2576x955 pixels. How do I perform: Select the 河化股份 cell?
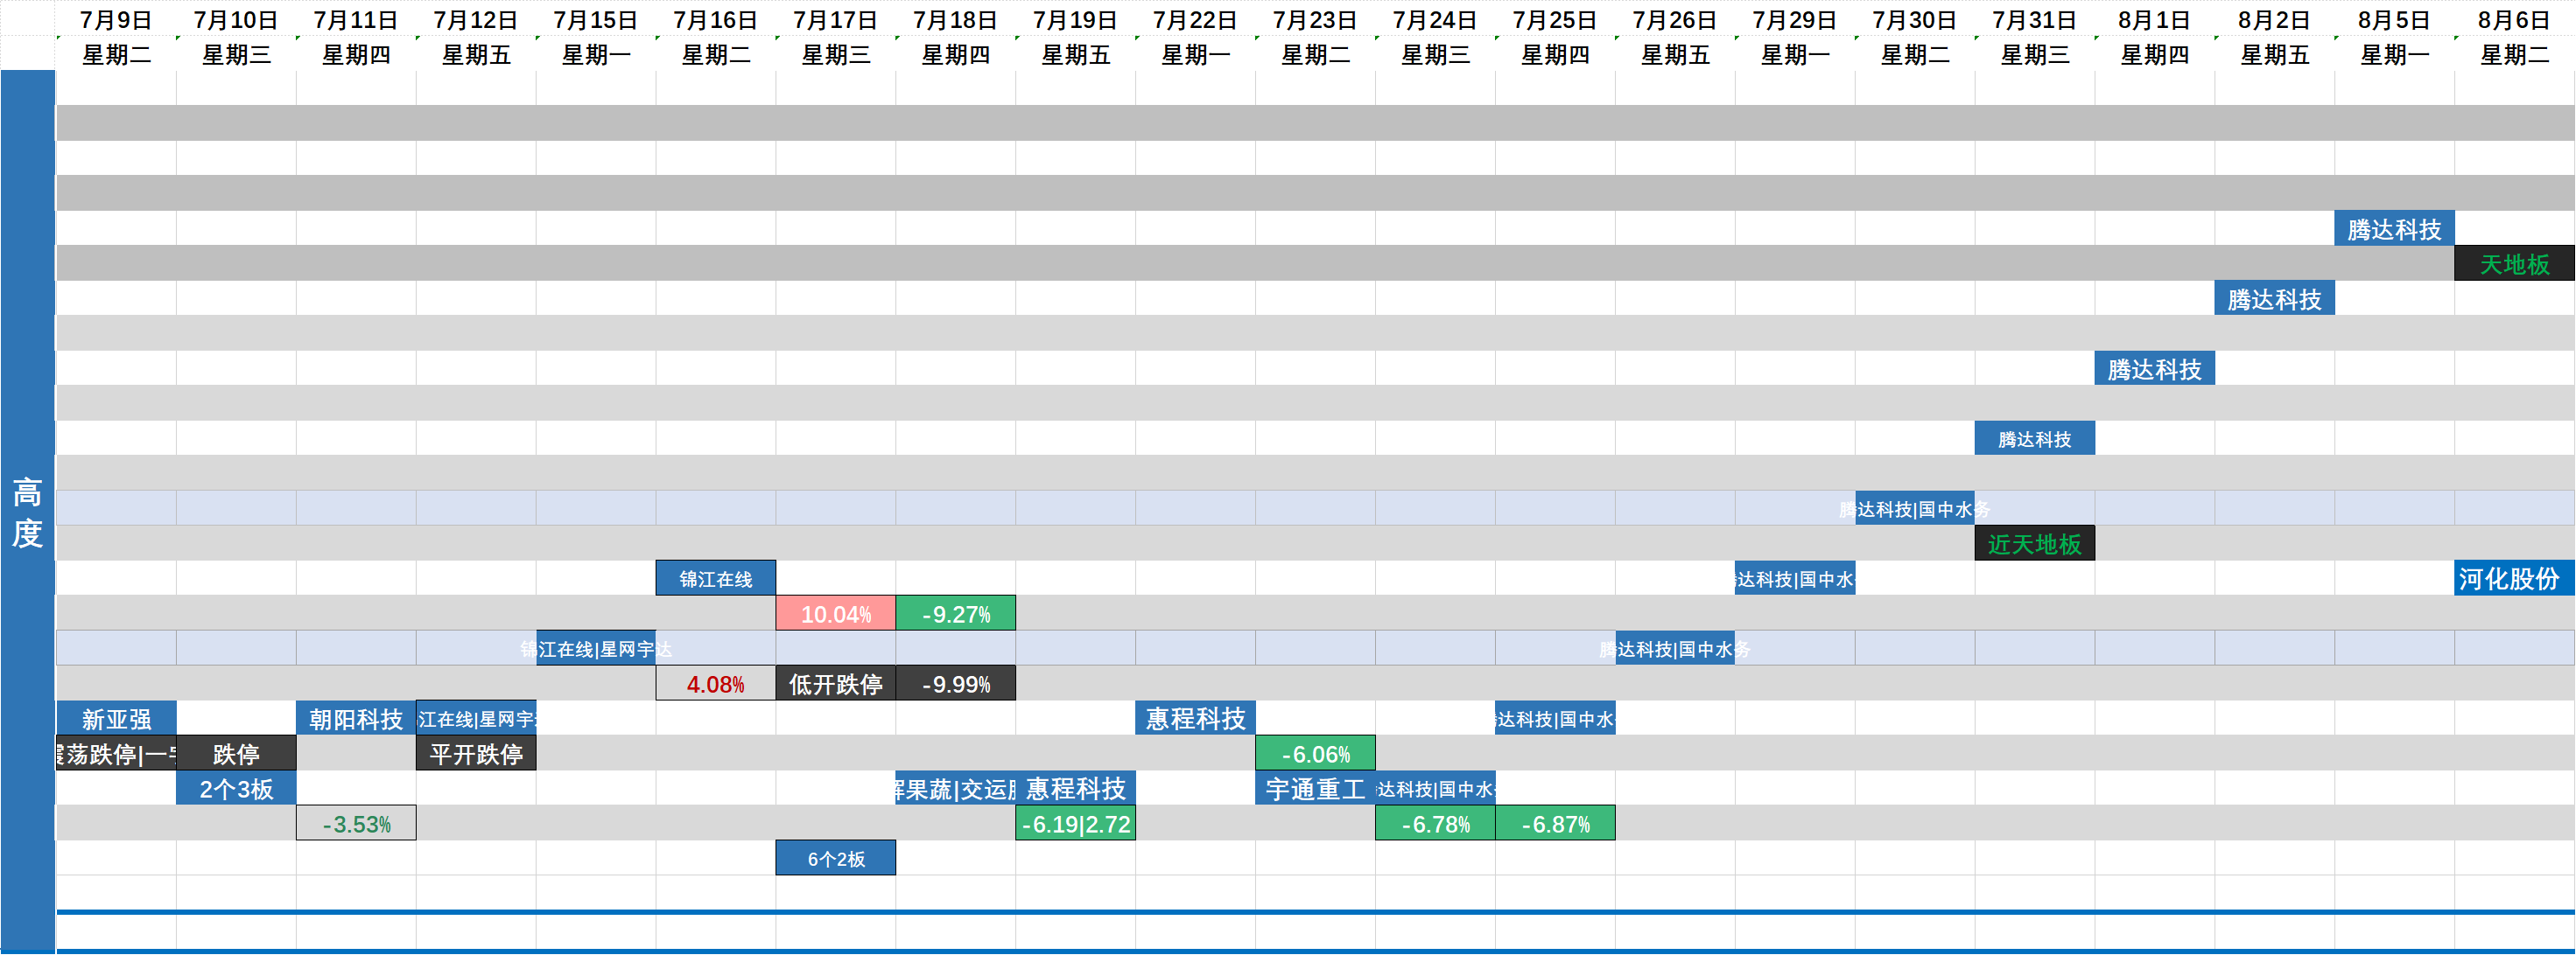click(x=2515, y=578)
